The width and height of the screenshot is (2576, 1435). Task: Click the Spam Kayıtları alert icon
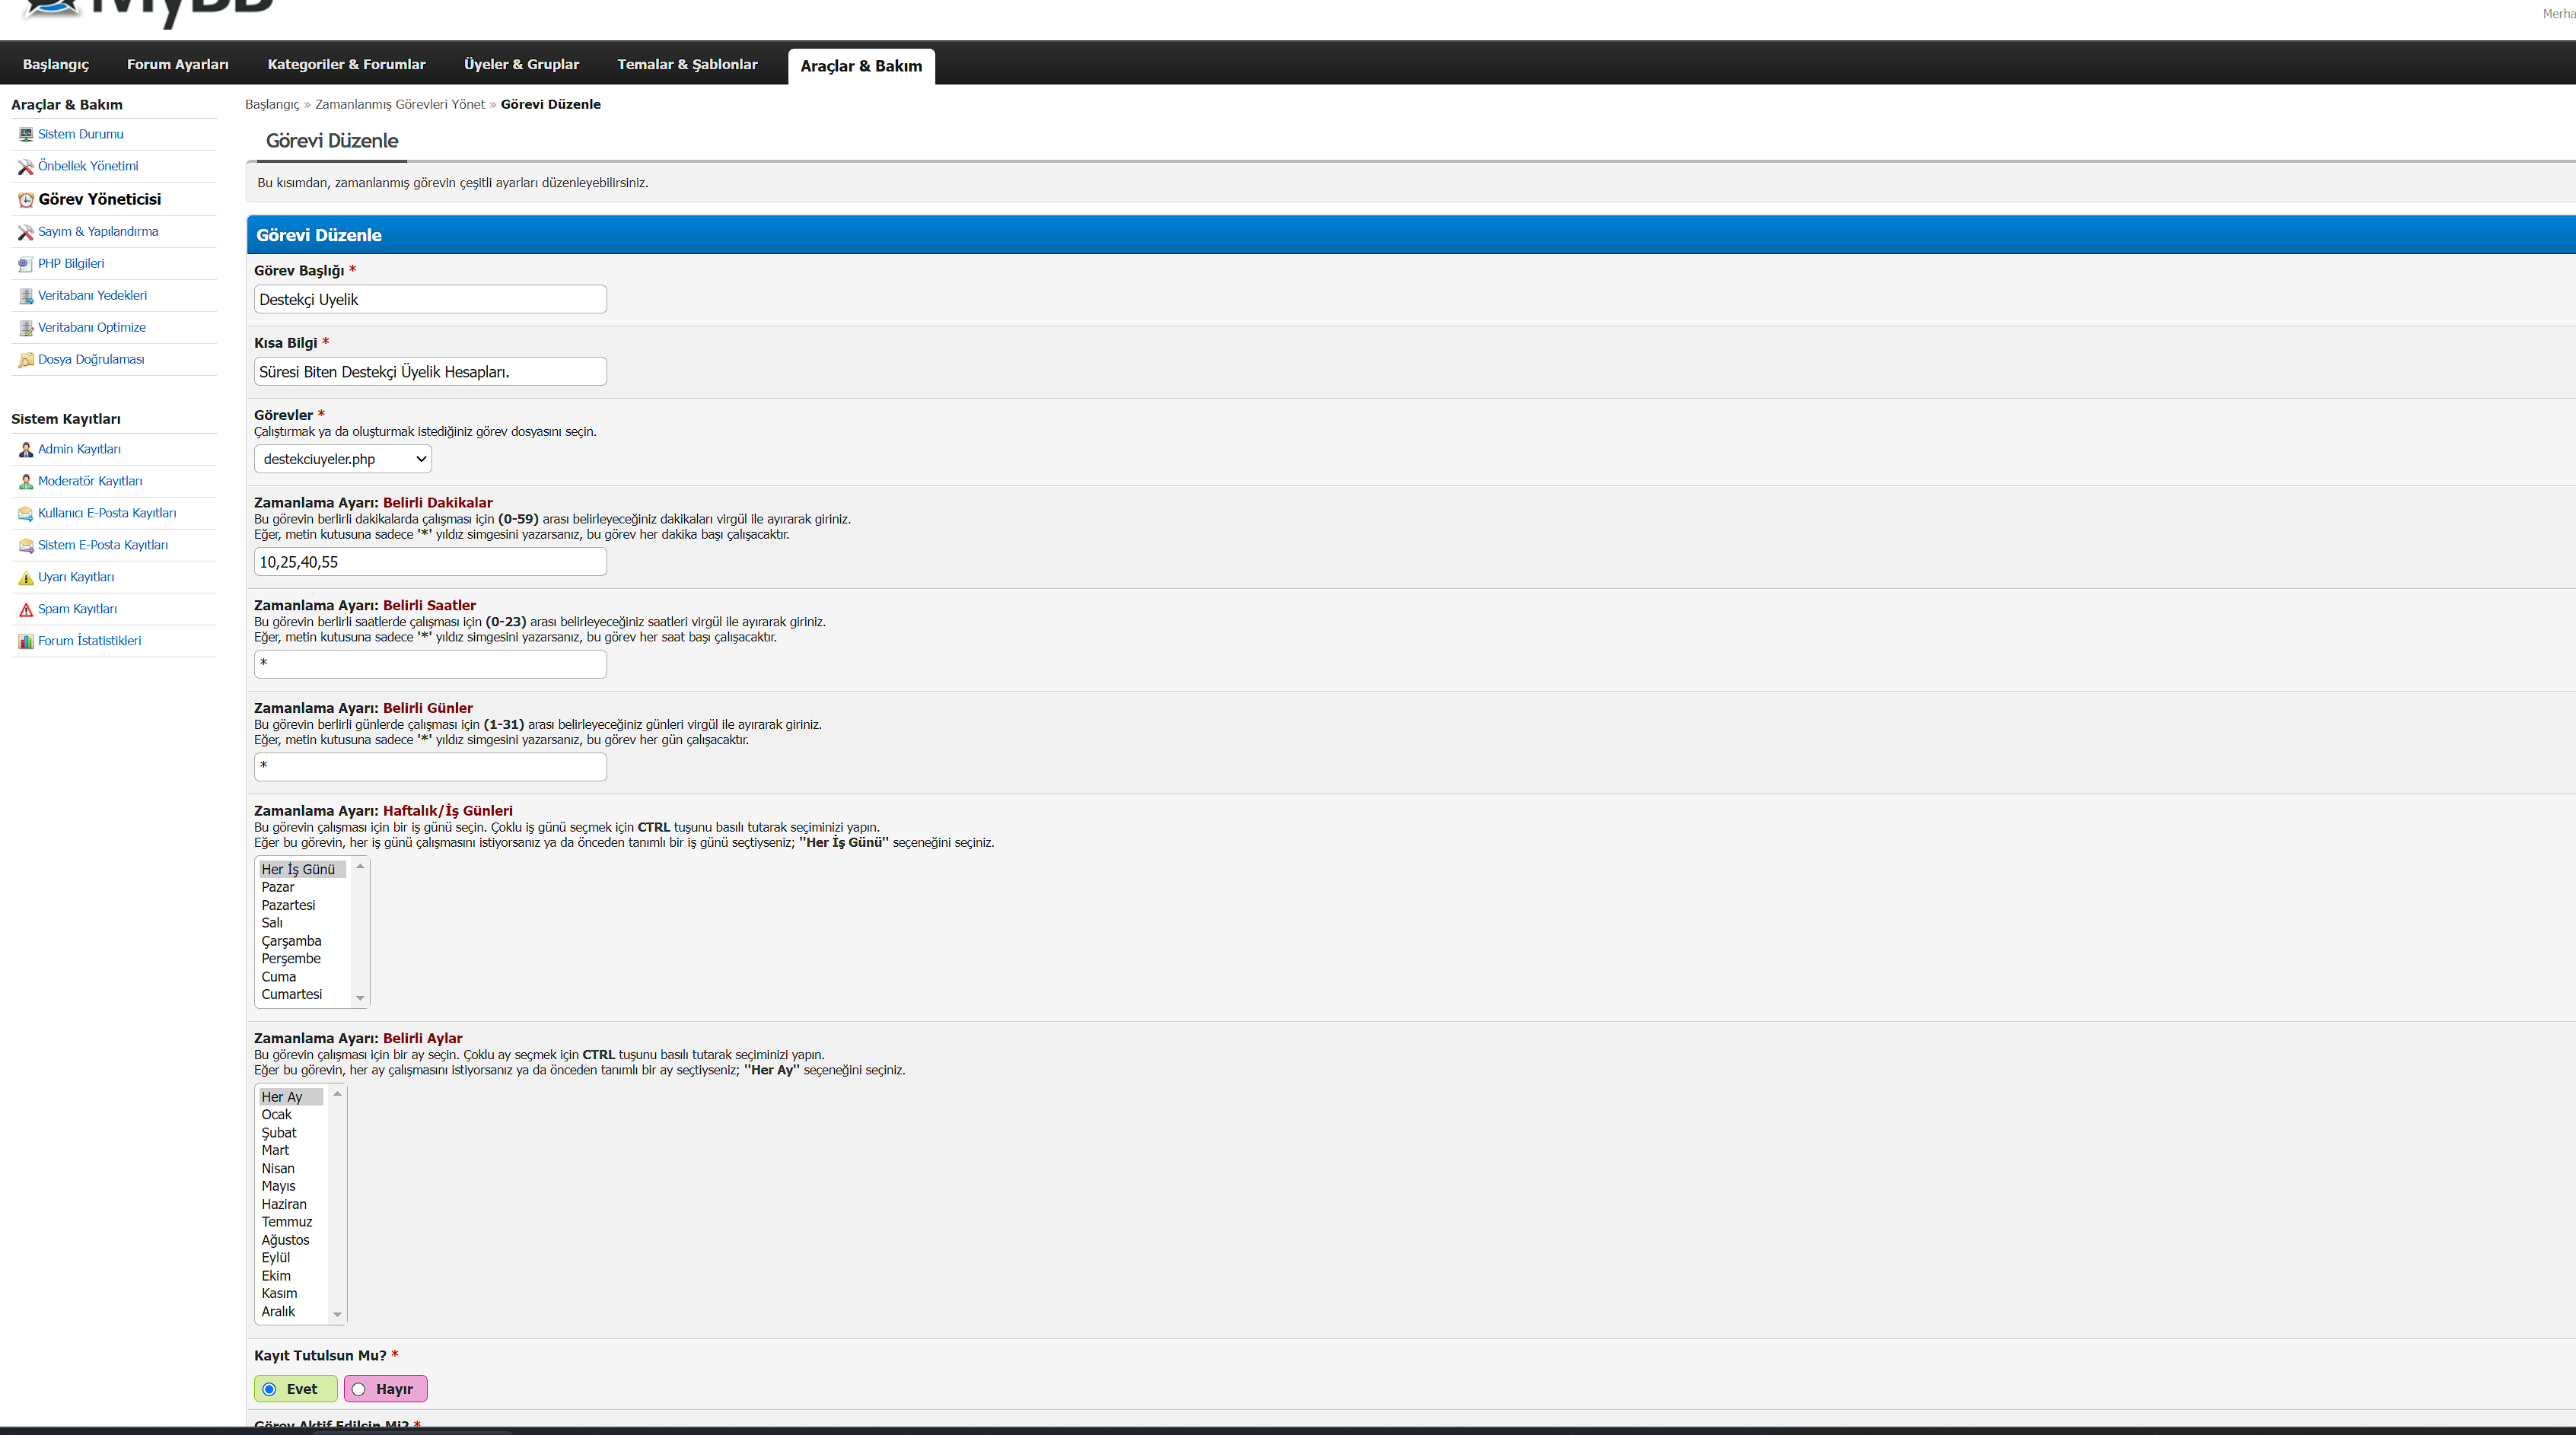pyautogui.click(x=26, y=610)
